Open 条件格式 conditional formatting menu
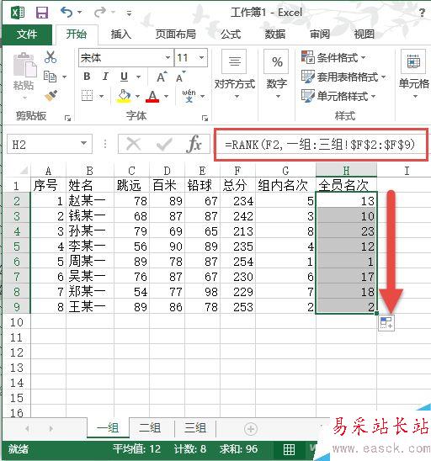The image size is (431, 461). 333,57
